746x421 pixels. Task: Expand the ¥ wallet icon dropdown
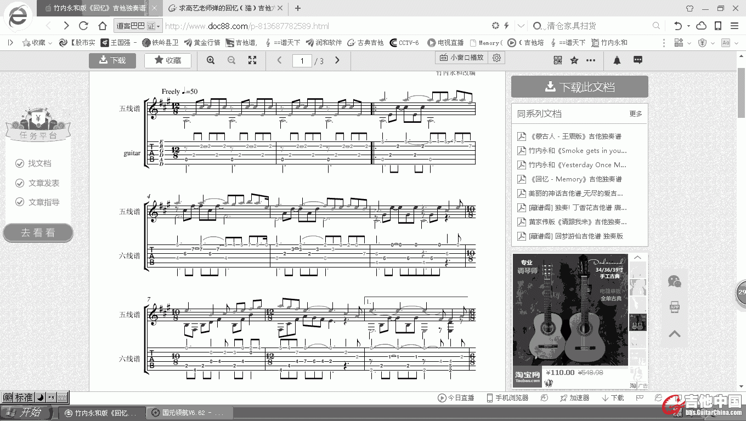point(713,43)
